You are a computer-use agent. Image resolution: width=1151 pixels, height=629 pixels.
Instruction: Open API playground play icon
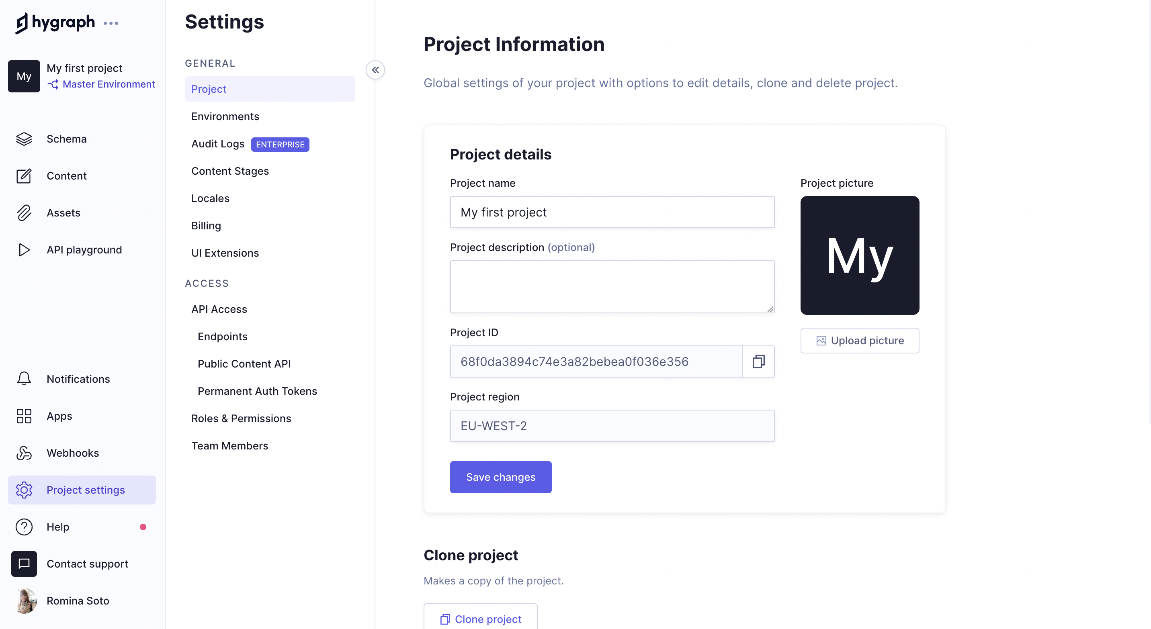(x=24, y=250)
